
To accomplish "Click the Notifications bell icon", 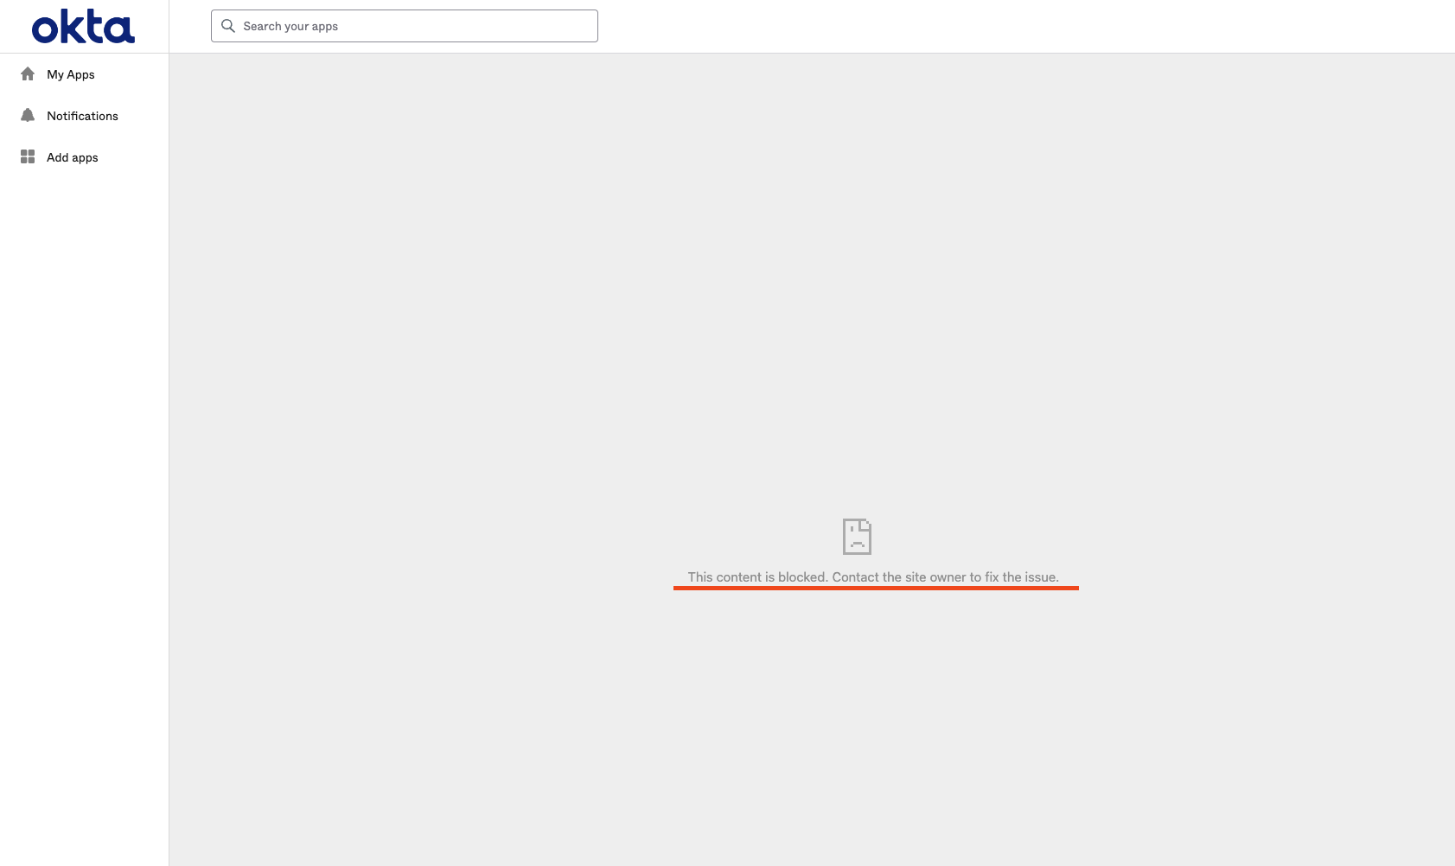I will pyautogui.click(x=28, y=116).
